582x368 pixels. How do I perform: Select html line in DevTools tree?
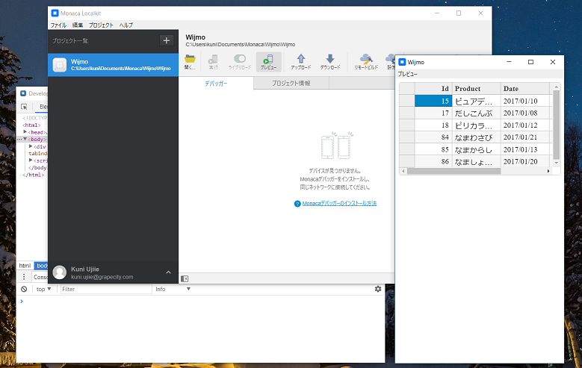tap(31, 125)
